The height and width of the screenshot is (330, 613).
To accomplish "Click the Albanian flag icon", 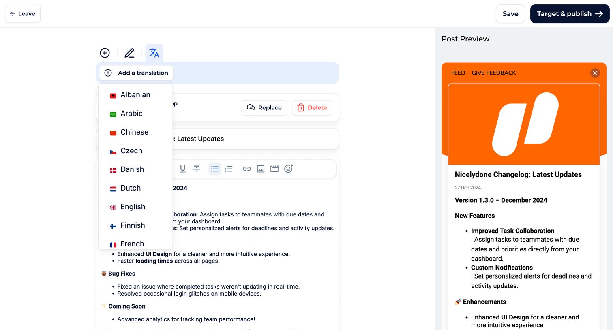I will pos(113,96).
